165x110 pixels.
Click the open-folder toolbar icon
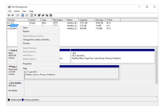point(43,15)
